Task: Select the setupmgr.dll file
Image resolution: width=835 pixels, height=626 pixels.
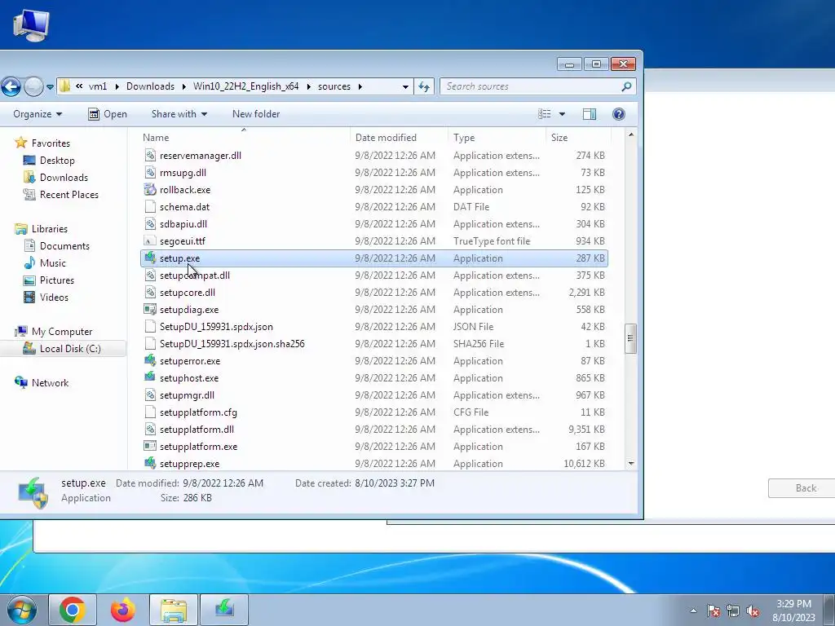Action: tap(187, 395)
